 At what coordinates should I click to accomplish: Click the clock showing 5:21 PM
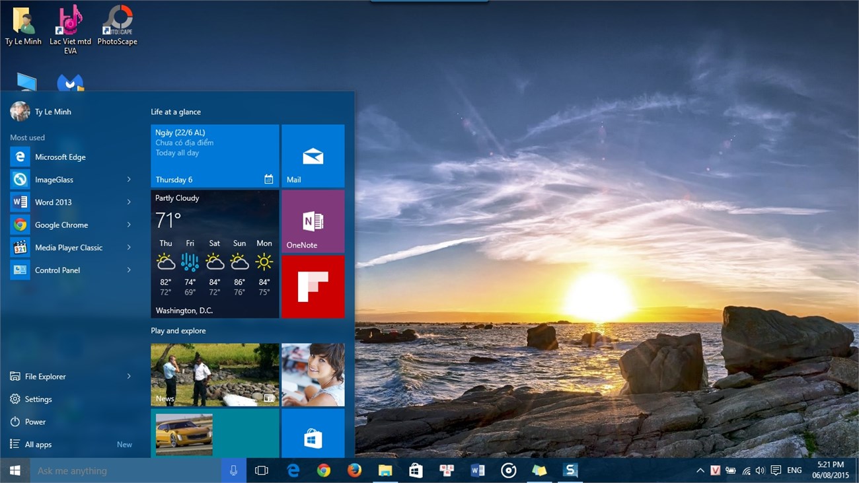(831, 470)
